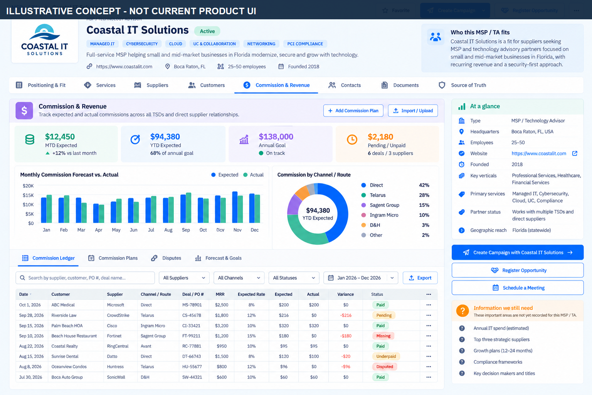Click the Schedule a Meeting button
Image resolution: width=592 pixels, height=395 pixels.
518,288
